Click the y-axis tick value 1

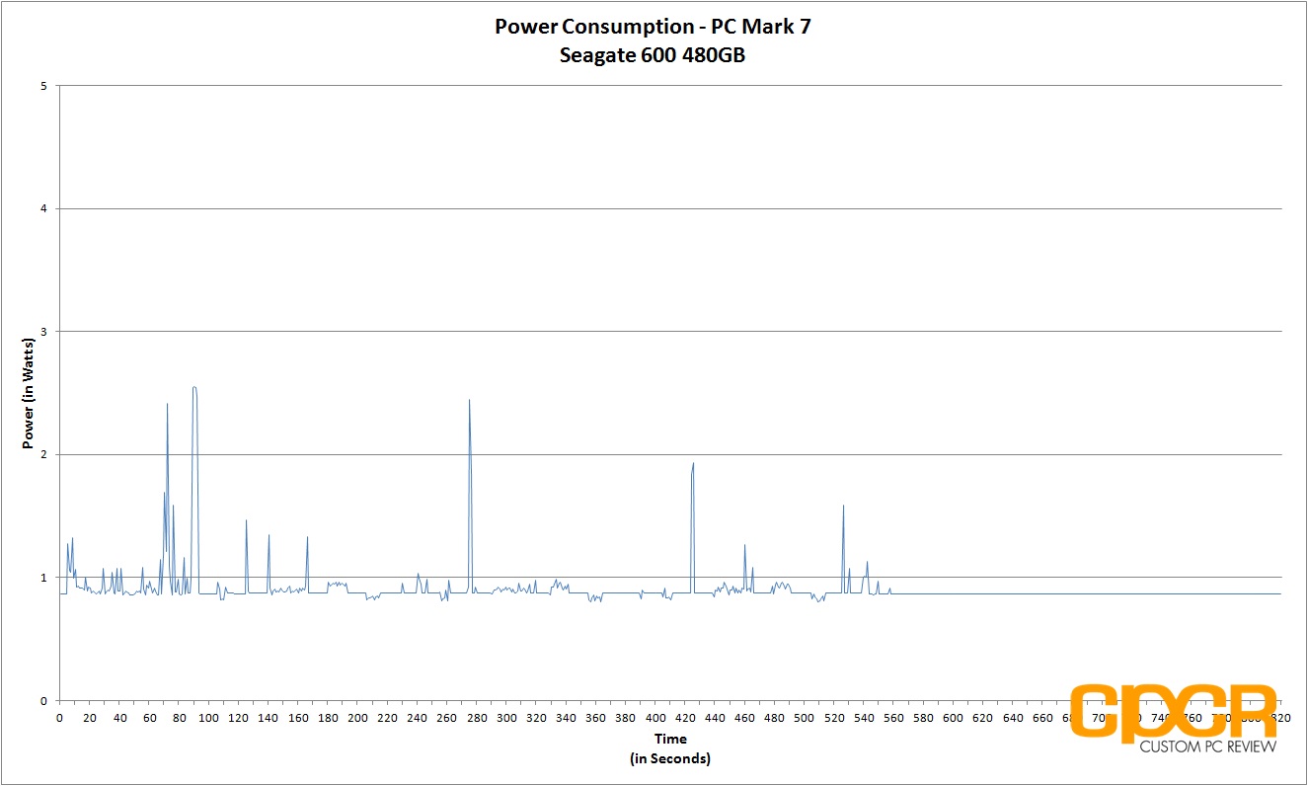43,578
